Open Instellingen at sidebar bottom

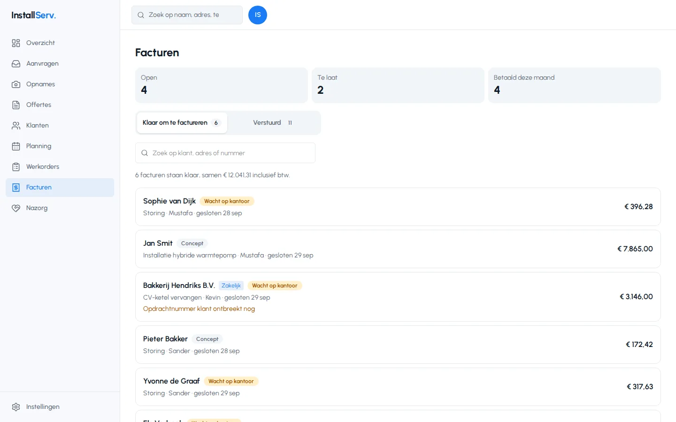(60, 407)
